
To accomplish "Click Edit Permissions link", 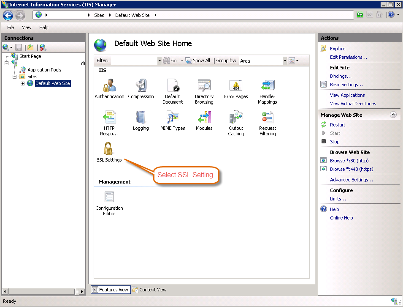I will pyautogui.click(x=349, y=57).
